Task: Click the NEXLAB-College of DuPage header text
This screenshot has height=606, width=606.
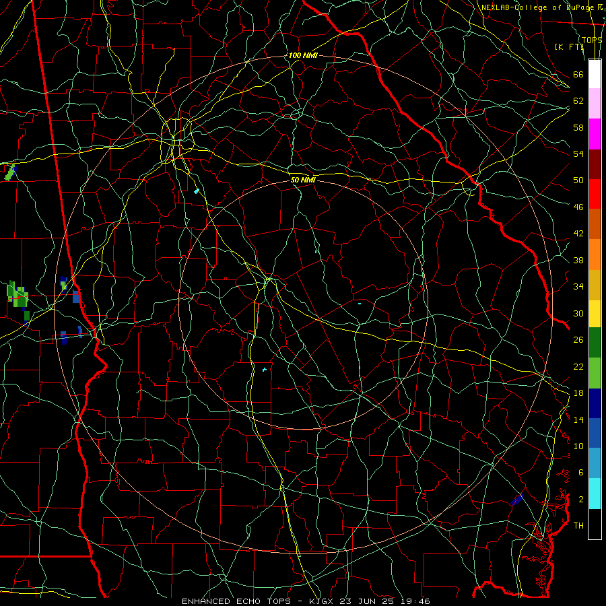Action: click(x=537, y=7)
